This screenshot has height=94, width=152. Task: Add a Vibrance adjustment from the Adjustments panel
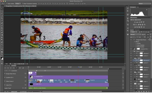[x=144, y=22]
